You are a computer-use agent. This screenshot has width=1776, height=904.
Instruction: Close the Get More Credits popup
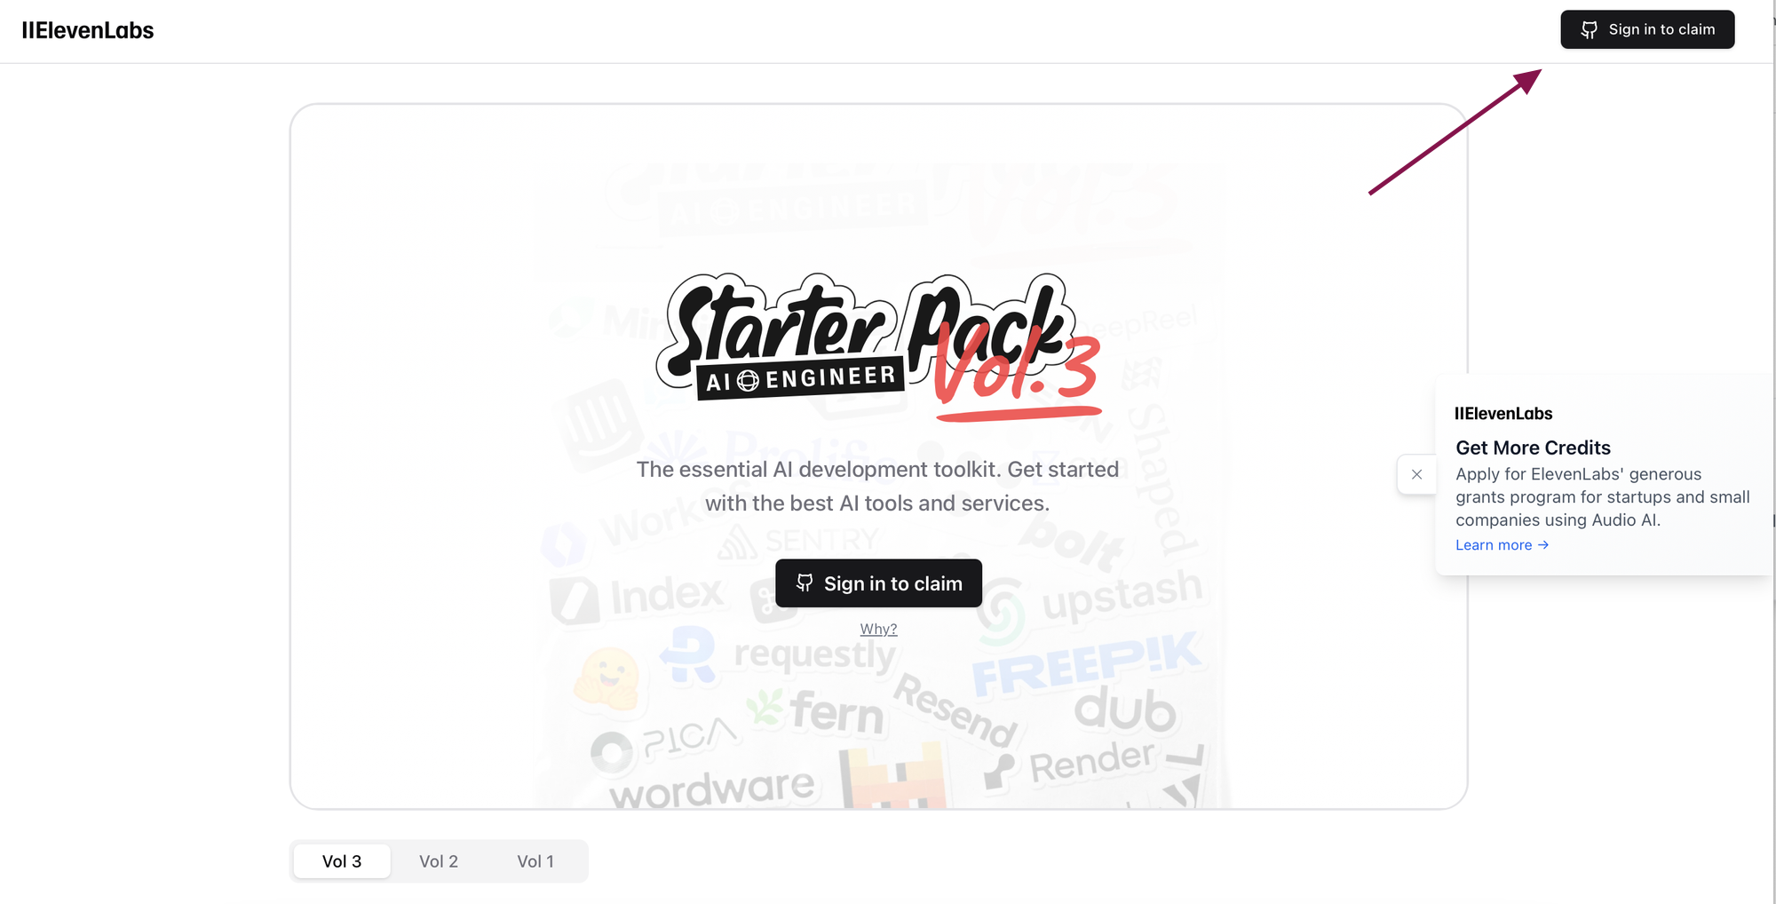tap(1417, 474)
